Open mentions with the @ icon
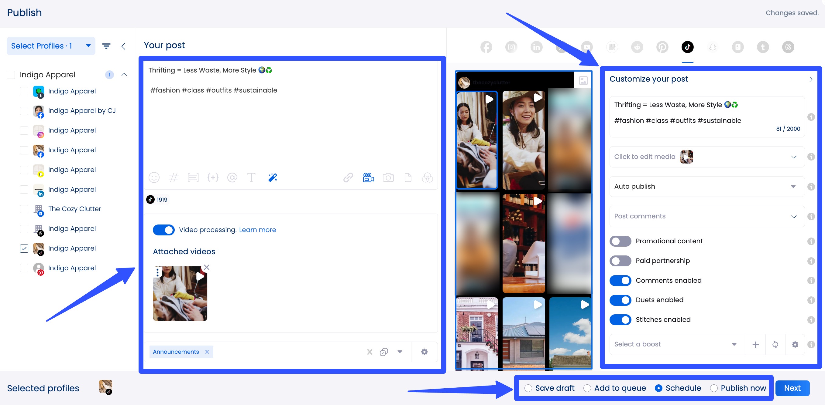 [232, 177]
